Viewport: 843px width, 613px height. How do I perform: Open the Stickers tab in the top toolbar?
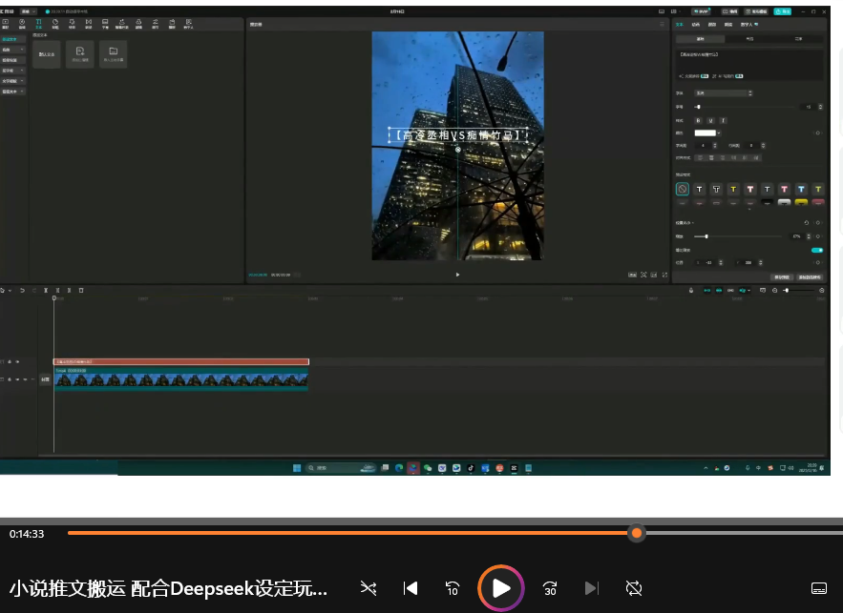55,24
